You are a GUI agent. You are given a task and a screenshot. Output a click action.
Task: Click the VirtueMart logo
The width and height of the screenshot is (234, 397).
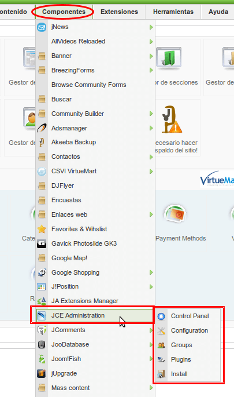[x=217, y=179]
